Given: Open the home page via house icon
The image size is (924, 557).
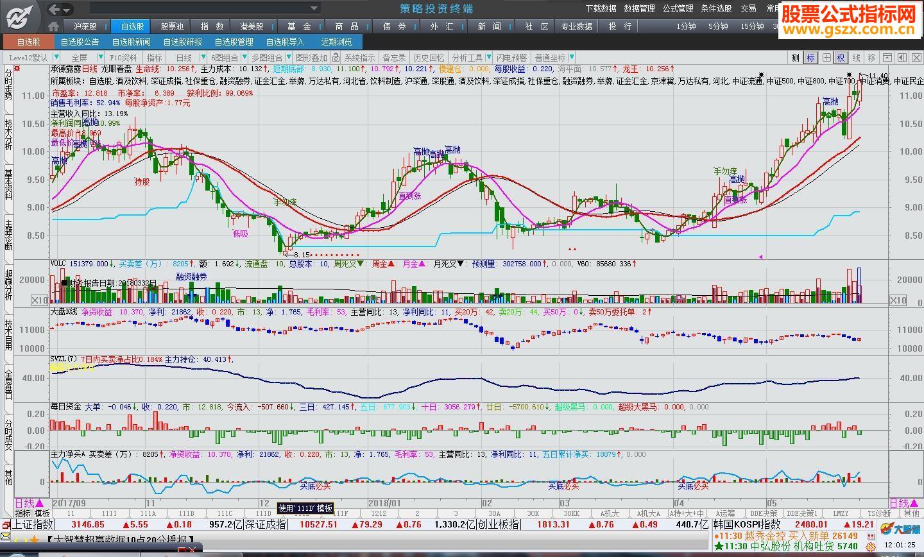Looking at the screenshot, I should point(54,26).
